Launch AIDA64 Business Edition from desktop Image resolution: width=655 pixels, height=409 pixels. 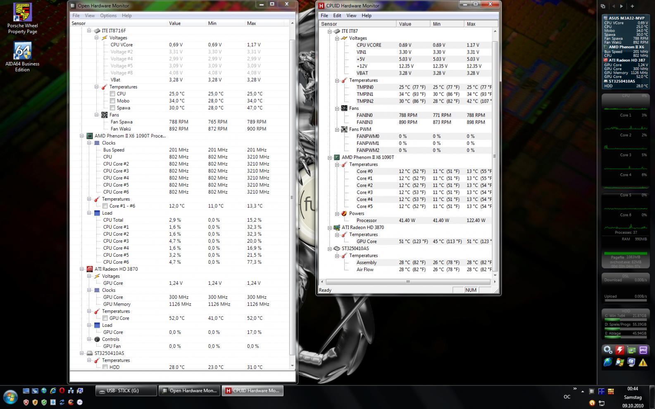pyautogui.click(x=22, y=57)
